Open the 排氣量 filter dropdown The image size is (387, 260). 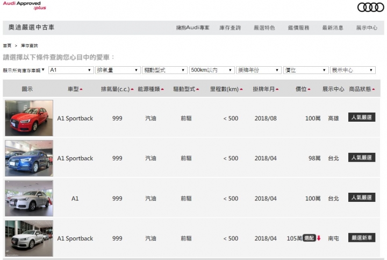tap(118, 70)
